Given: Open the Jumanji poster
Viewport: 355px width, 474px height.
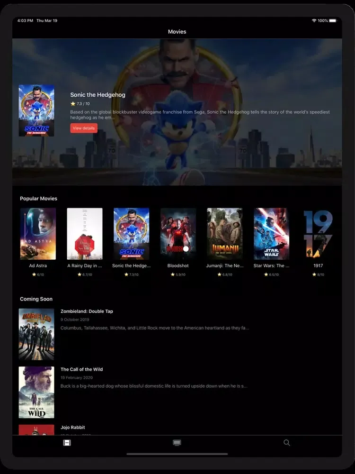Looking at the screenshot, I should tap(224, 234).
